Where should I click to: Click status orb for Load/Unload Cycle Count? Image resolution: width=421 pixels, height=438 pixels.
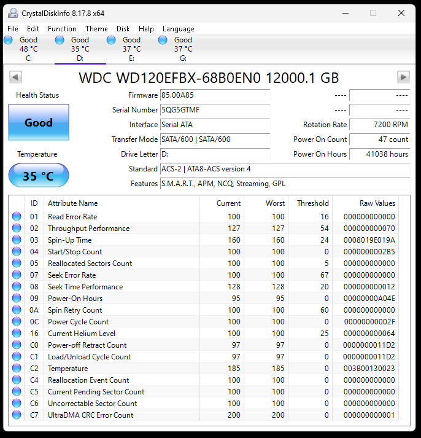tap(17, 357)
